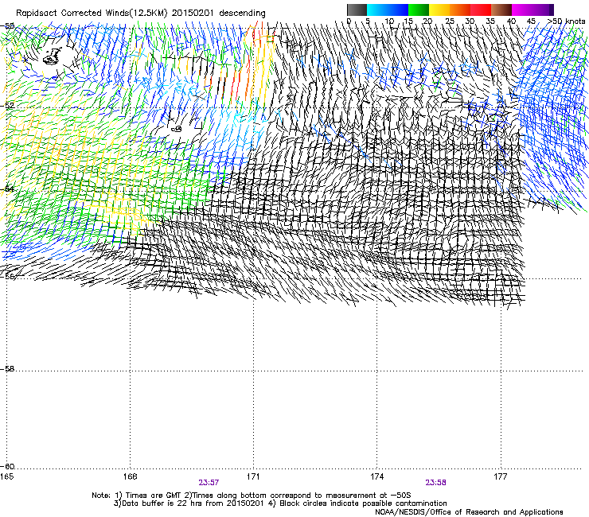Click the '-52' latitude label
The image size is (589, 517).
(6, 106)
